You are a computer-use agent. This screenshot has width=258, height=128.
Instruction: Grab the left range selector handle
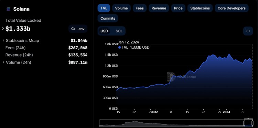pyautogui.click(x=244, y=123)
